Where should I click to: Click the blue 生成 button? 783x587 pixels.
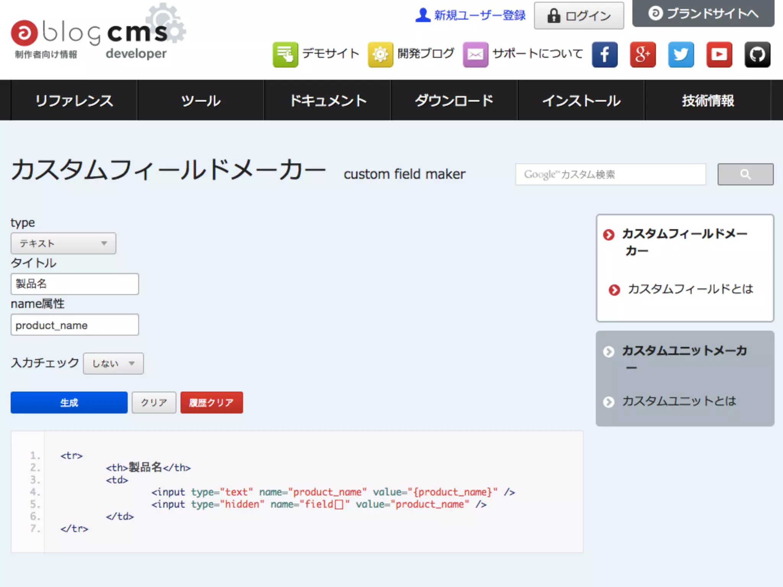(x=69, y=402)
